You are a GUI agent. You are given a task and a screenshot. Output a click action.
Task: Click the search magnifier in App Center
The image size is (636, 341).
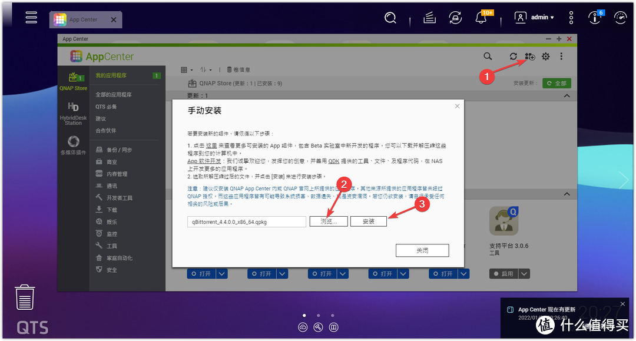click(488, 56)
